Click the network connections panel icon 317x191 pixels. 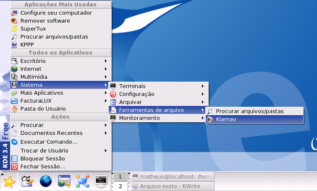(82, 181)
